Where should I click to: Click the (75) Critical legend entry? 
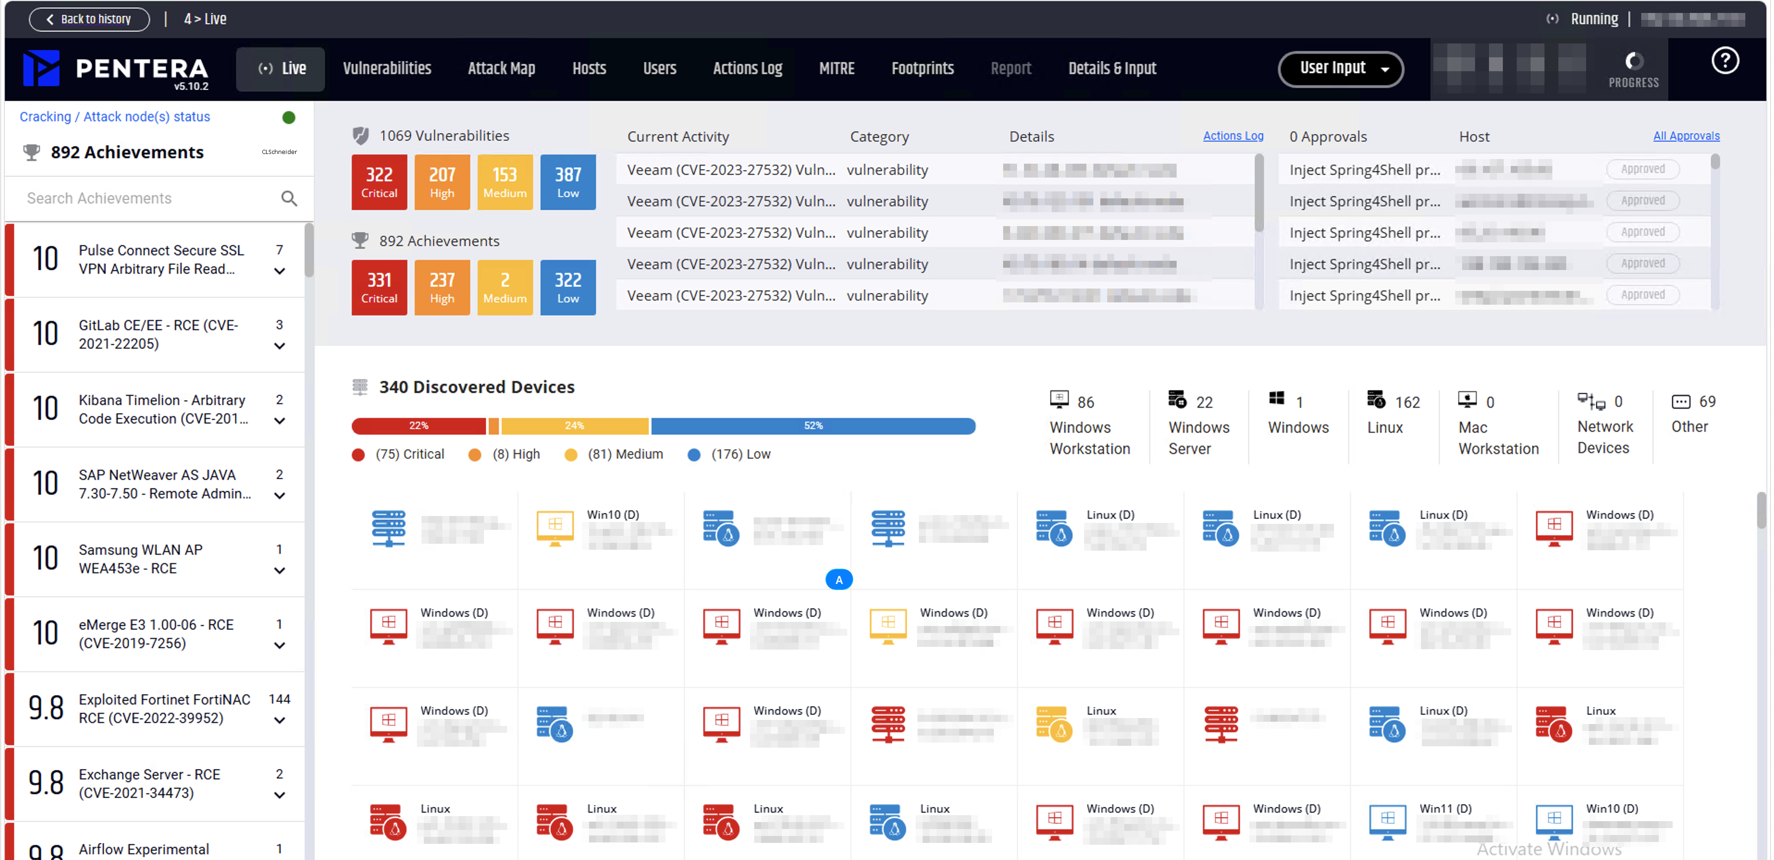(398, 455)
